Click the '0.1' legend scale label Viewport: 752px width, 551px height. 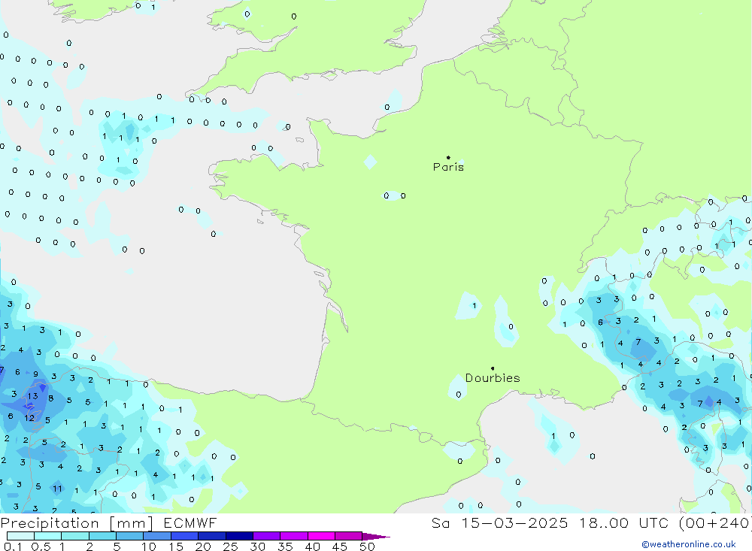[13, 546]
